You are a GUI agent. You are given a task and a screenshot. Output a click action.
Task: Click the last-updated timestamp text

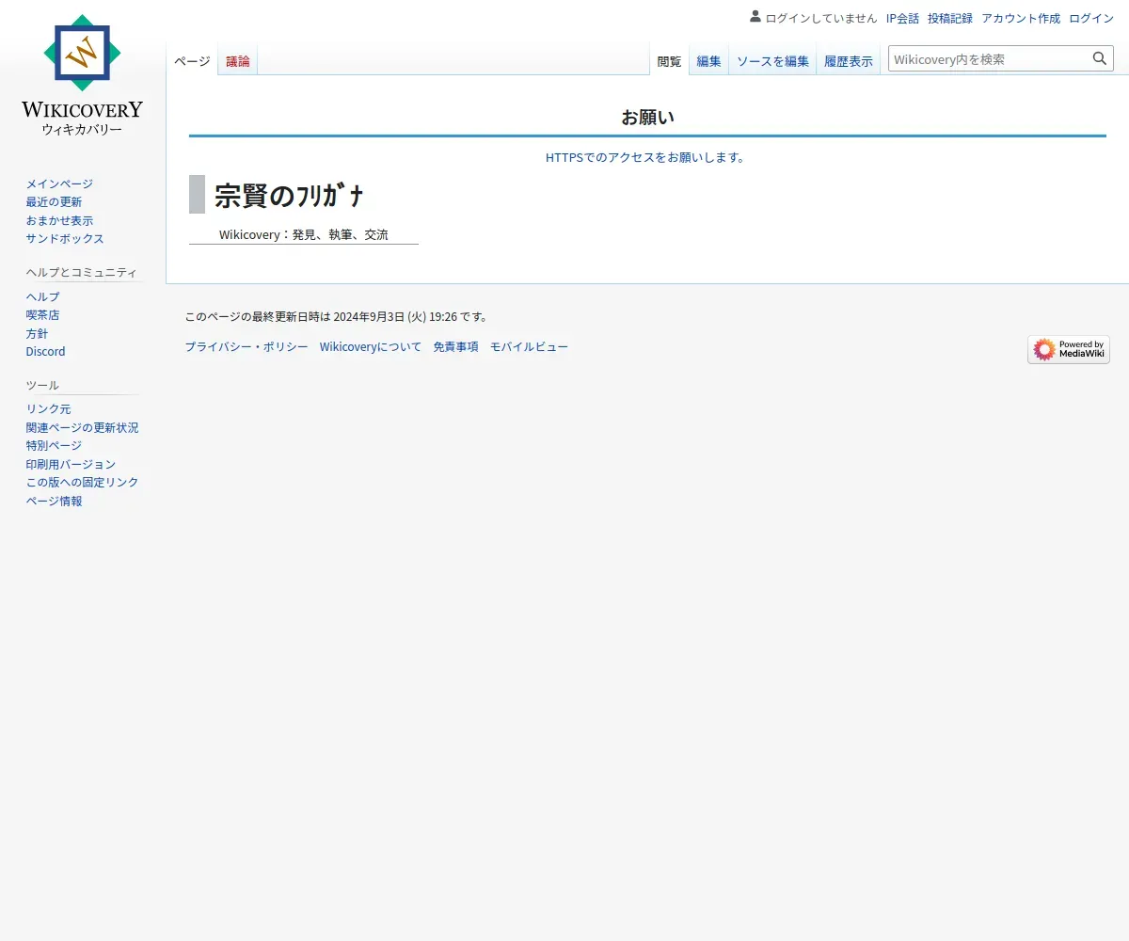337,316
